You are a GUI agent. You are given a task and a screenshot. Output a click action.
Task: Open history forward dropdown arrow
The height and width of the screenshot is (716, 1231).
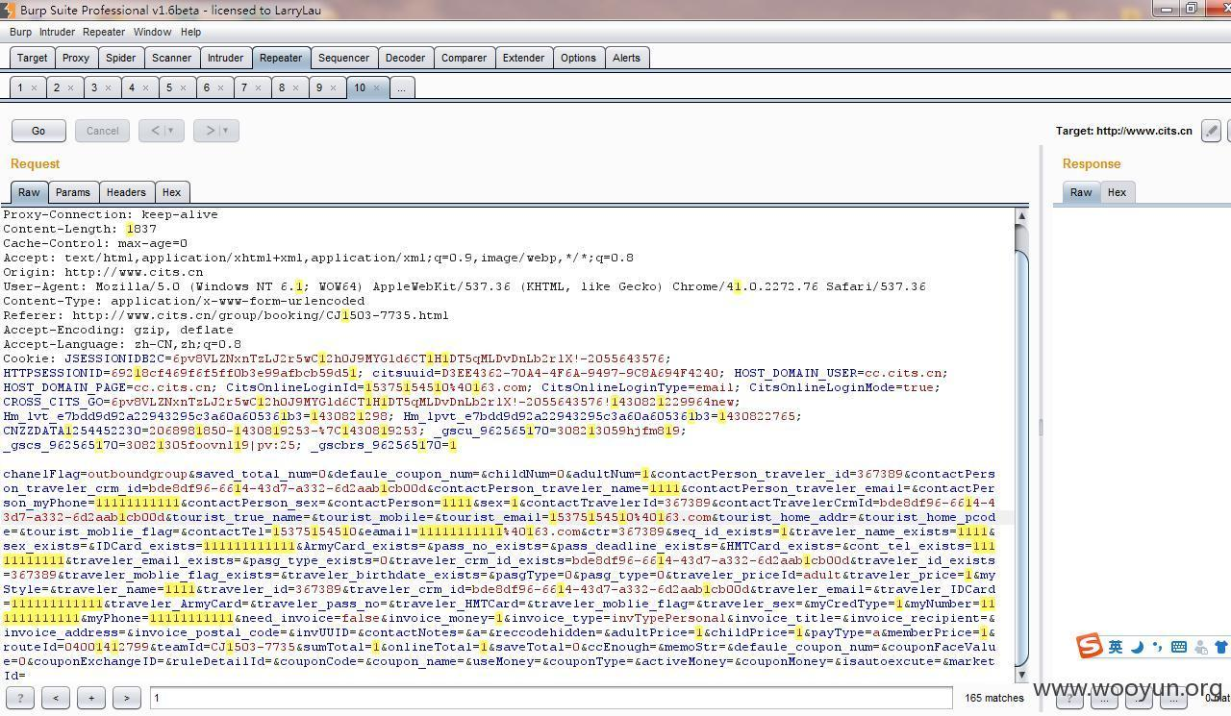(226, 131)
